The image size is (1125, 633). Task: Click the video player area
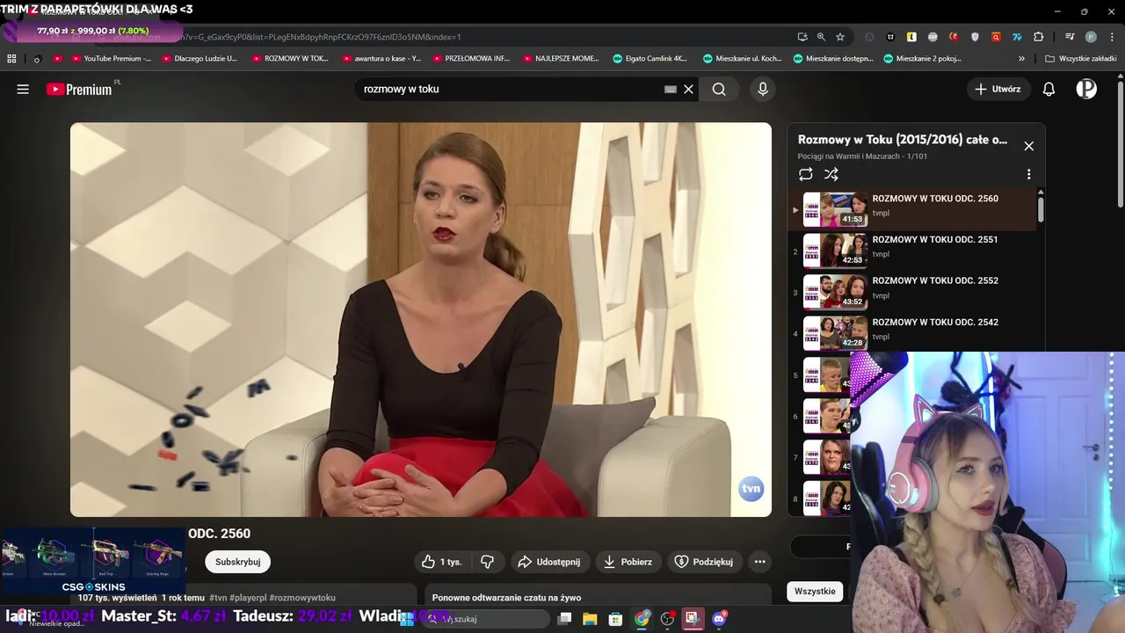click(421, 319)
